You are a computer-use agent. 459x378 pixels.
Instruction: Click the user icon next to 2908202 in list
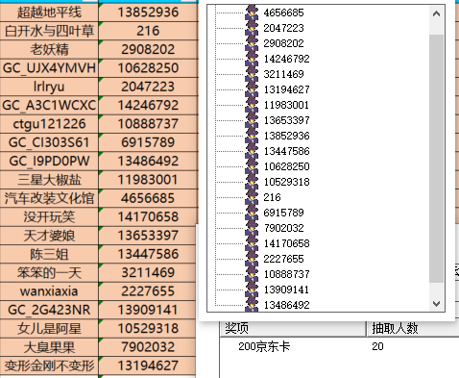(x=252, y=43)
